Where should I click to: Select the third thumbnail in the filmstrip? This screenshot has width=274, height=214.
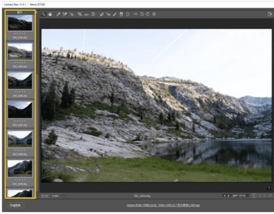[20, 80]
